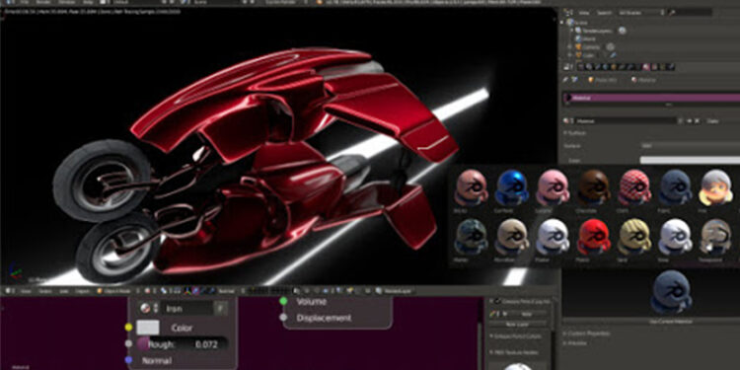Open the node's Color swatch picker

148,328
